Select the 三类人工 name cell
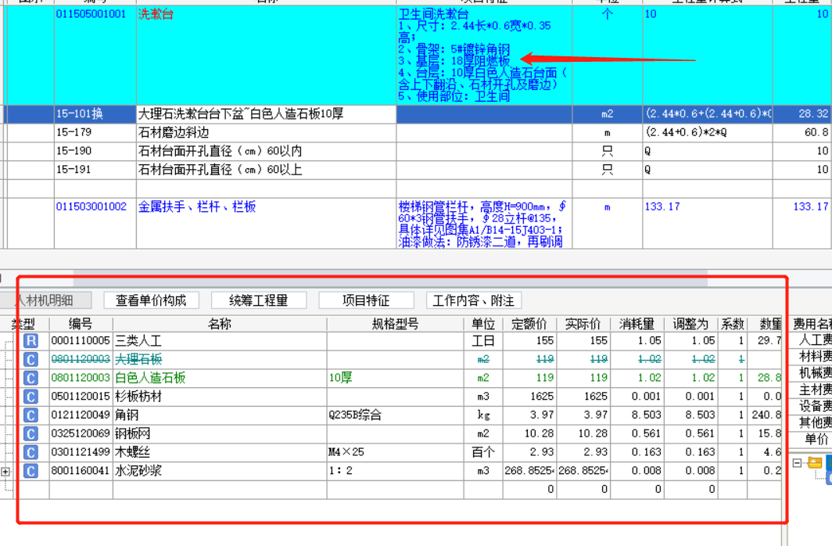The width and height of the screenshot is (832, 546). [220, 340]
